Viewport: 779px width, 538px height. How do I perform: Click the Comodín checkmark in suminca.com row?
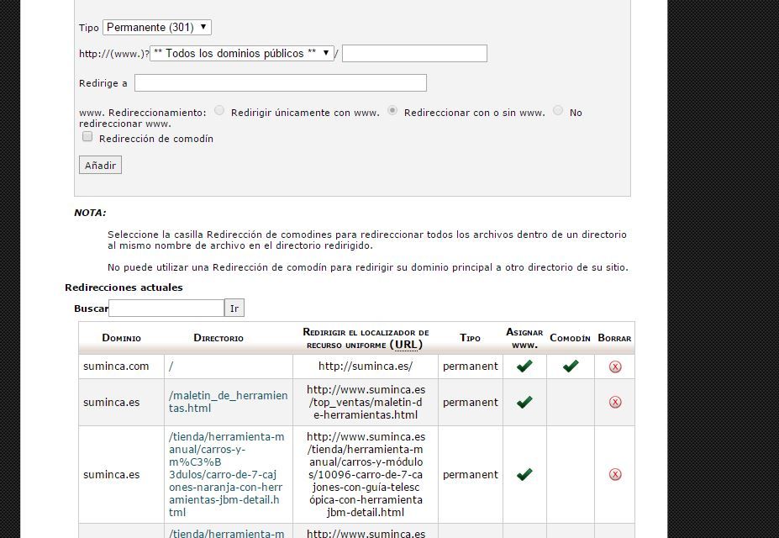tap(571, 367)
